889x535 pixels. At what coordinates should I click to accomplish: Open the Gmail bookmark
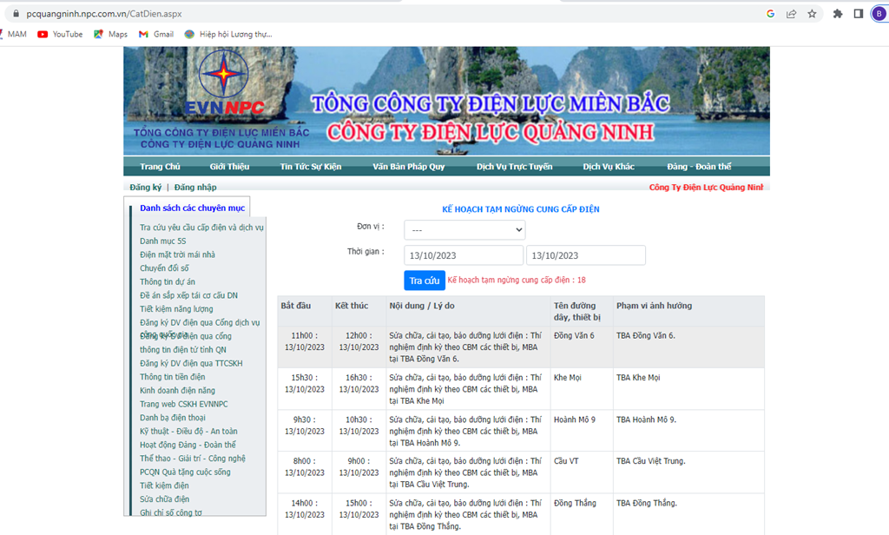156,34
